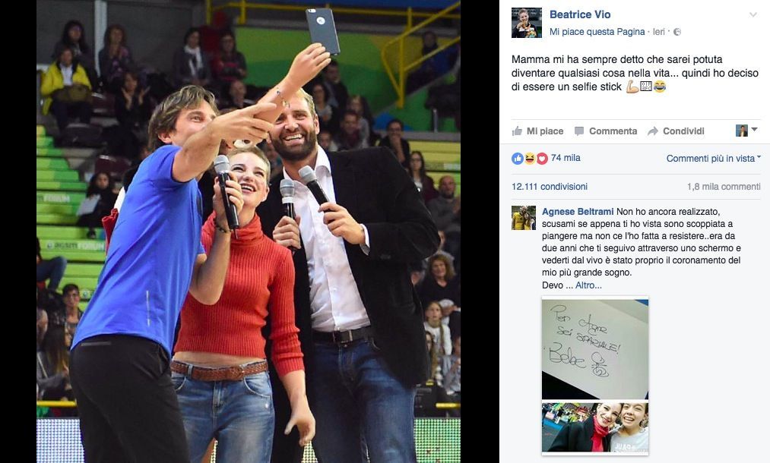Viewport: 770px width, 463px height.
Task: Open the handwritten note comment photo
Action: point(595,348)
